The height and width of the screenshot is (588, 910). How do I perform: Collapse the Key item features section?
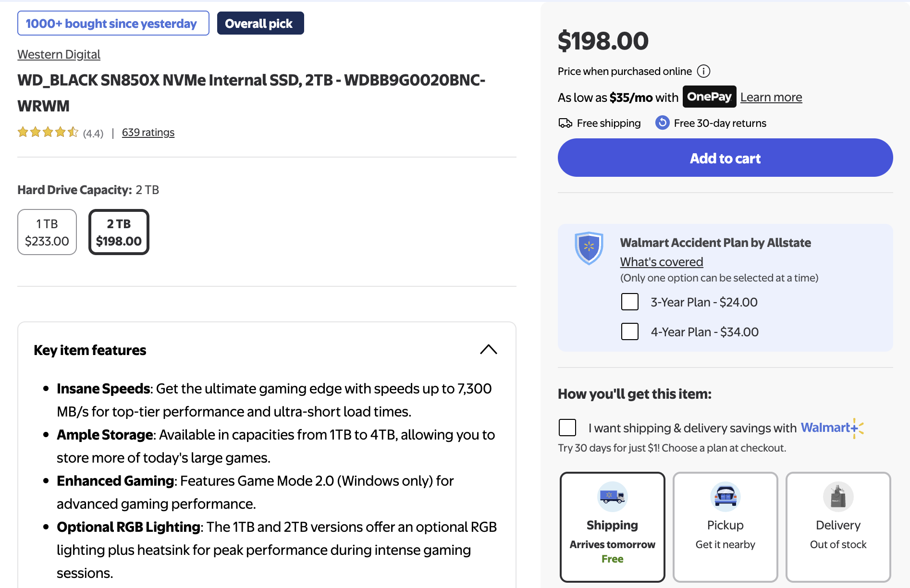488,350
